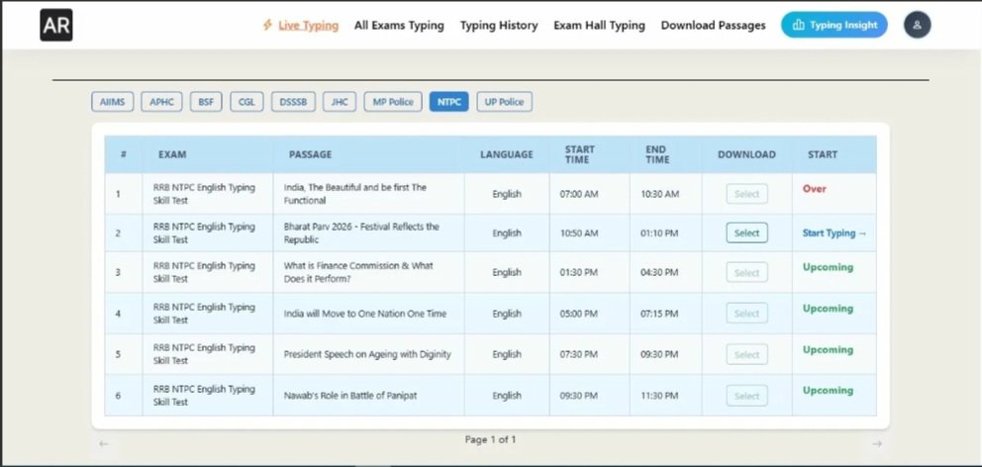The width and height of the screenshot is (982, 467).
Task: Click passage 'Bharat Parv 2026 - Festival Reflects'
Action: (361, 233)
